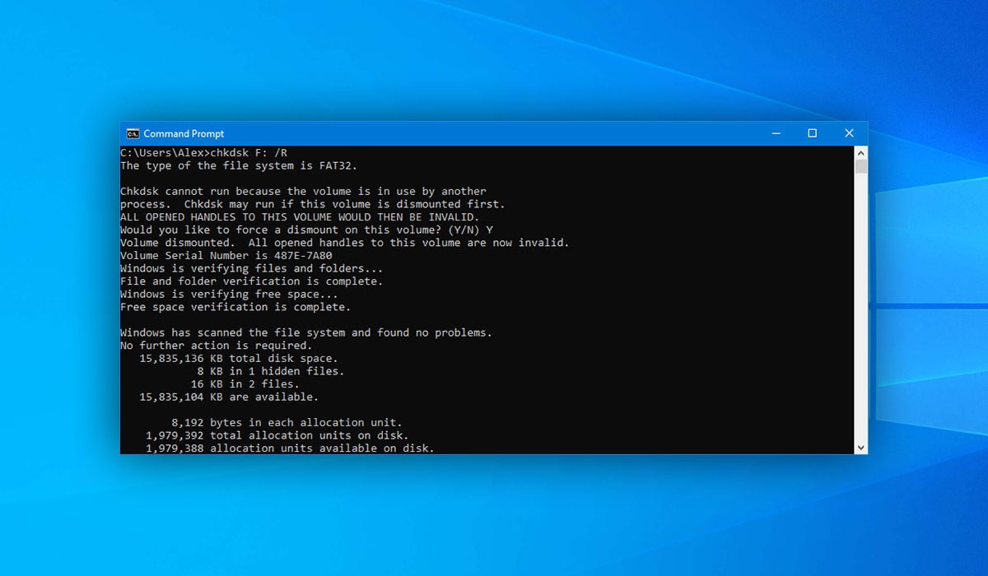Click the scrollbar up arrow

tap(861, 153)
